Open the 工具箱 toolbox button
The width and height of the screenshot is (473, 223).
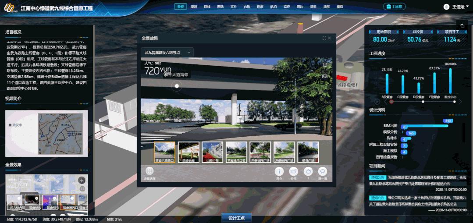point(394,6)
